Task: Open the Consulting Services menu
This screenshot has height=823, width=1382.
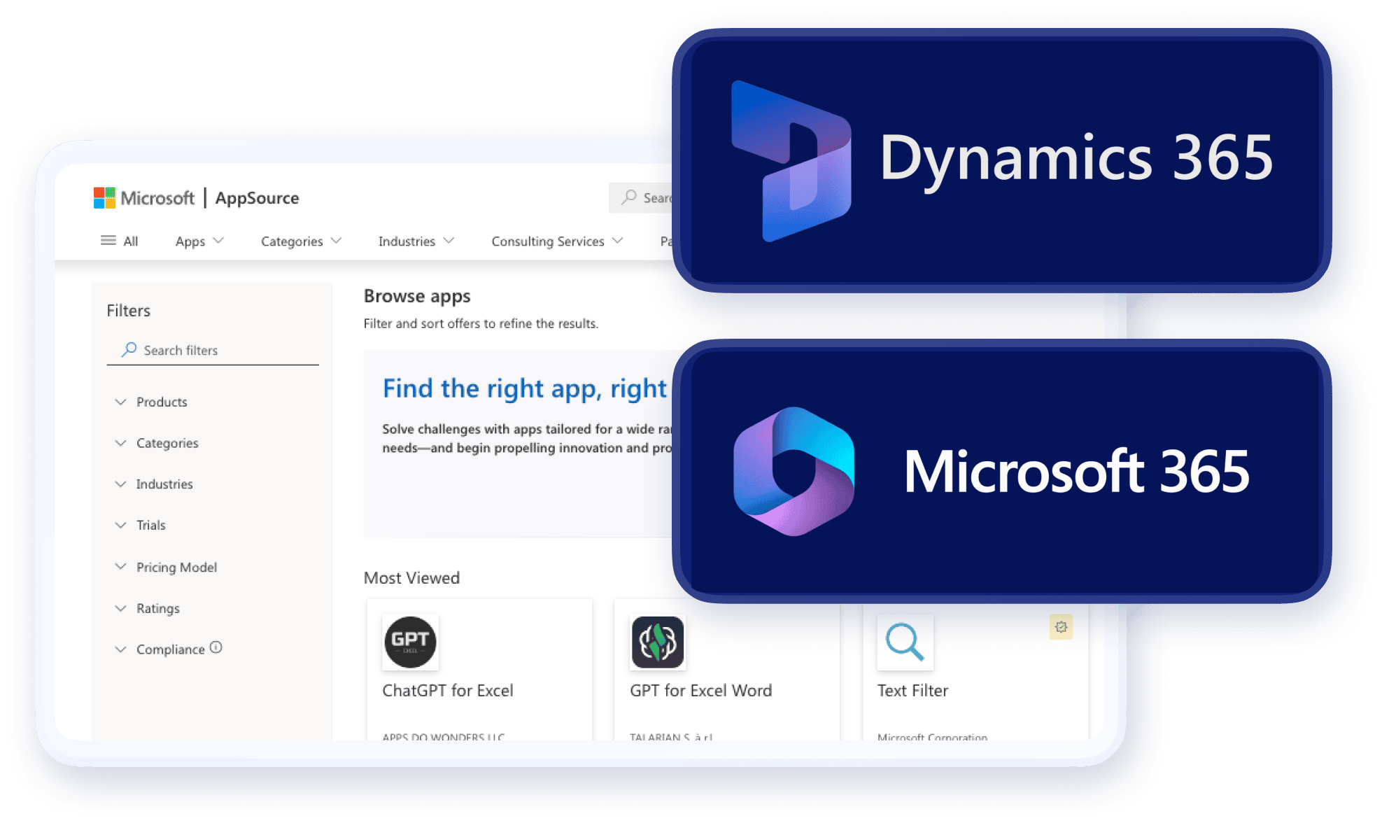Action: [557, 241]
